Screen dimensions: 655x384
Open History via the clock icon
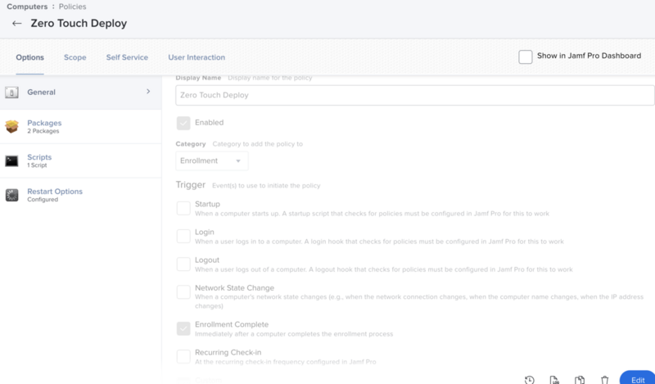click(x=529, y=380)
